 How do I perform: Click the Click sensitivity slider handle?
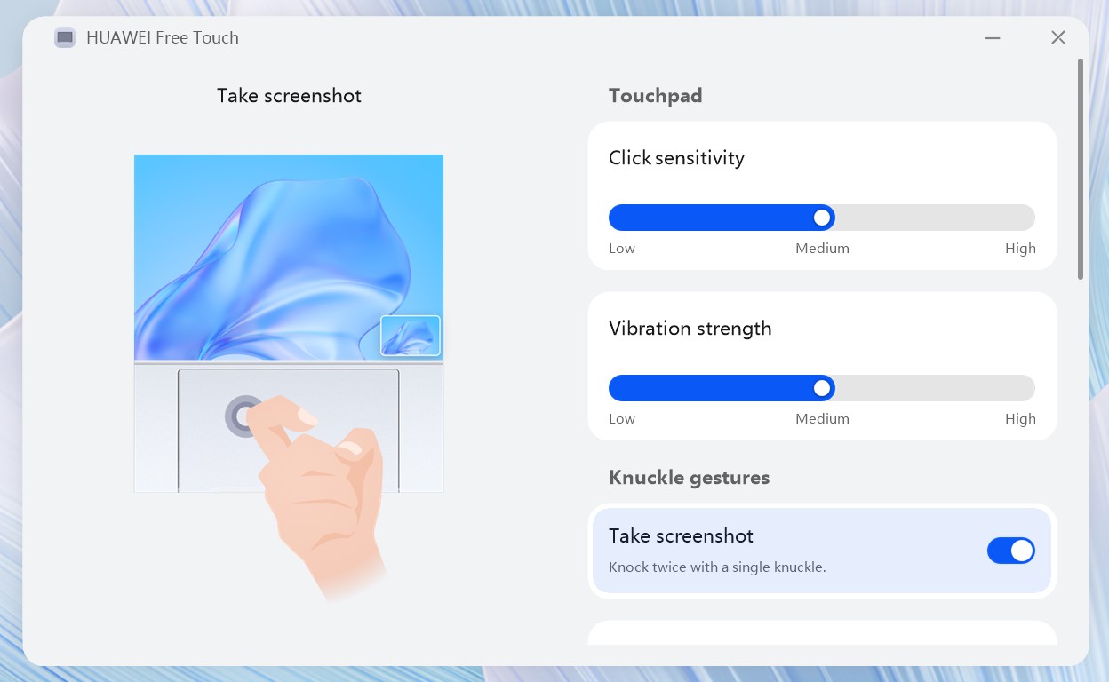click(x=823, y=218)
